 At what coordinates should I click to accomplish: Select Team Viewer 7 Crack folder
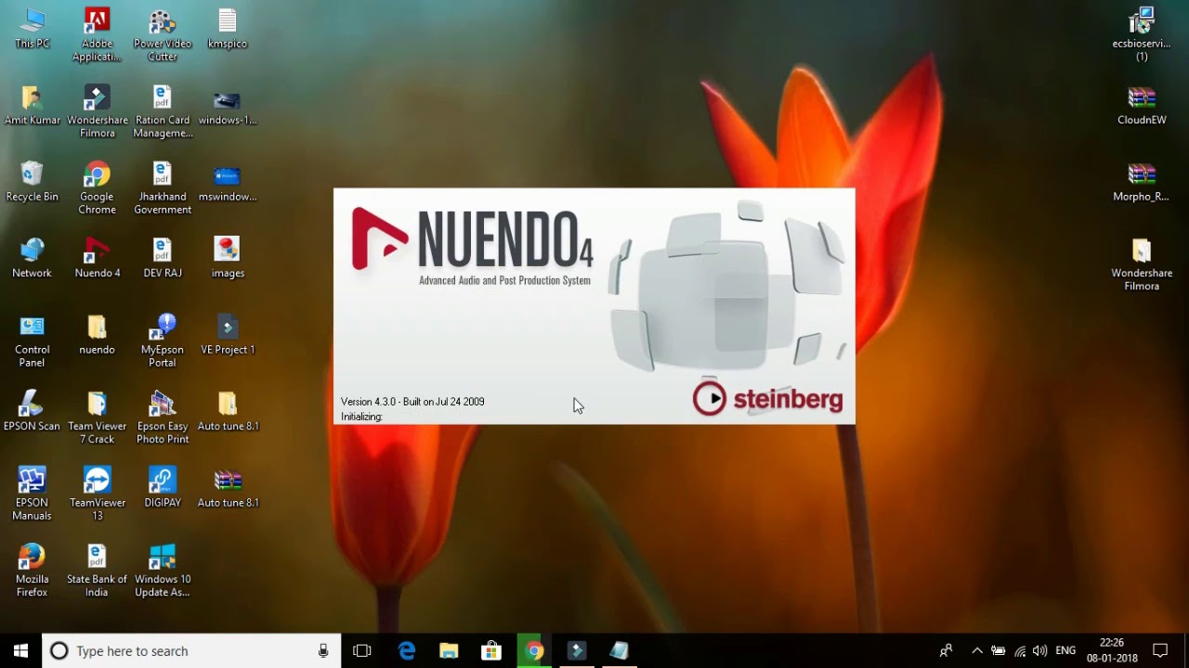pyautogui.click(x=97, y=417)
